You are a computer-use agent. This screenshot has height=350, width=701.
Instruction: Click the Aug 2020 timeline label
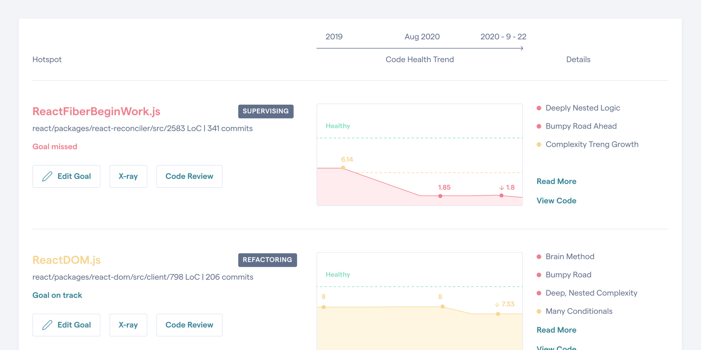click(422, 37)
